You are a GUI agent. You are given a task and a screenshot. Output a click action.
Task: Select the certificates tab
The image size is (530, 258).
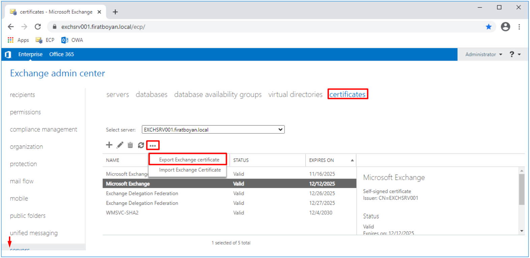(347, 94)
